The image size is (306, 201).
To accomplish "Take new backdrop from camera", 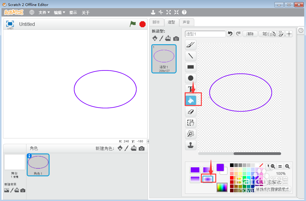I will (x=23, y=190).
